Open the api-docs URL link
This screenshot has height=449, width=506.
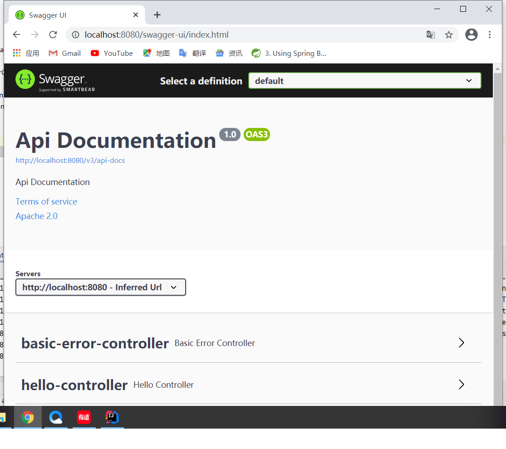(70, 160)
